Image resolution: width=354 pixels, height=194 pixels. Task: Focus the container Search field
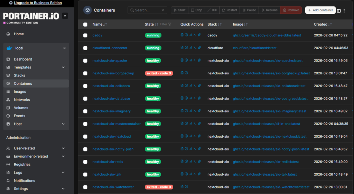tap(149, 10)
